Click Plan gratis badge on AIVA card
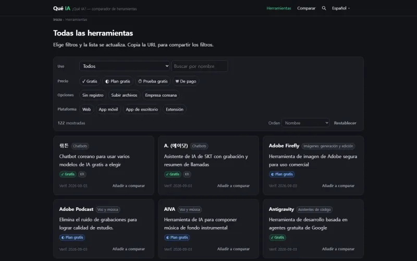The image size is (417, 261). click(x=177, y=238)
